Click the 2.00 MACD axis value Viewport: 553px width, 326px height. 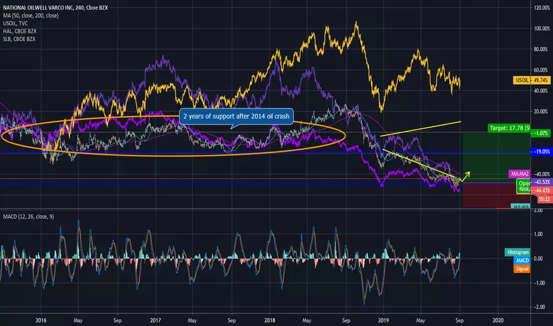[538, 210]
